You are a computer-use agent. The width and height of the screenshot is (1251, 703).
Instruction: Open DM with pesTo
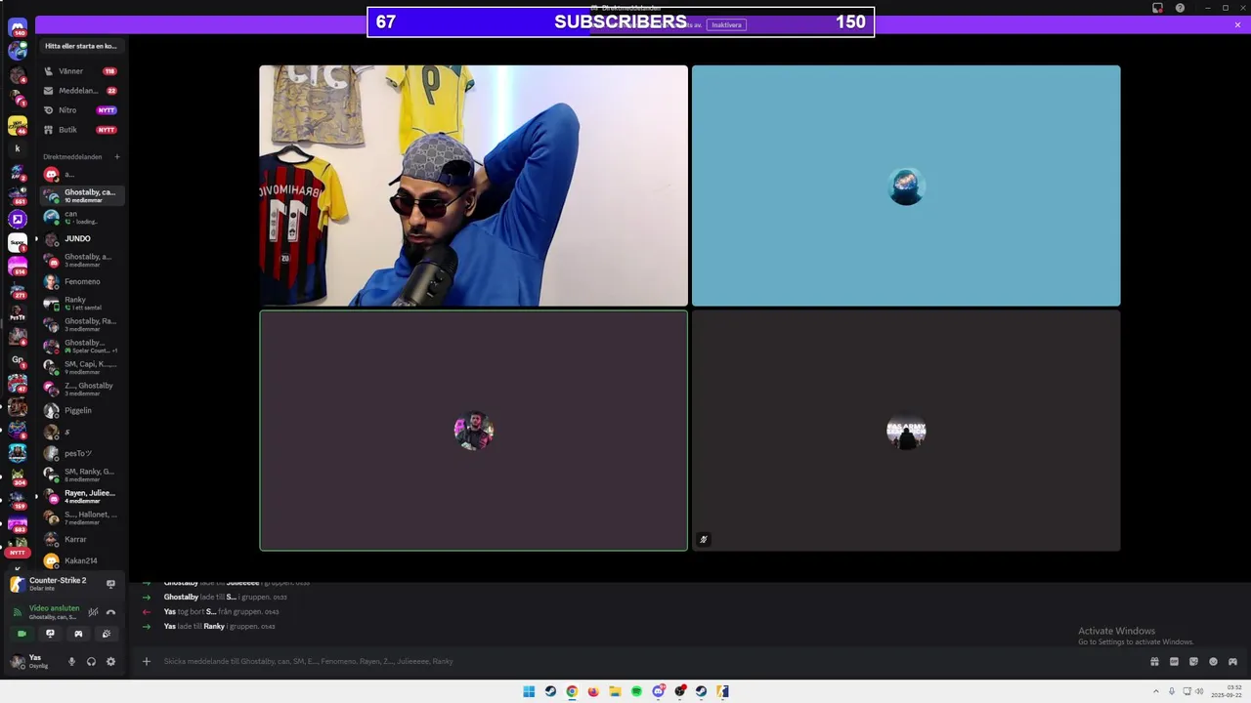(81, 453)
